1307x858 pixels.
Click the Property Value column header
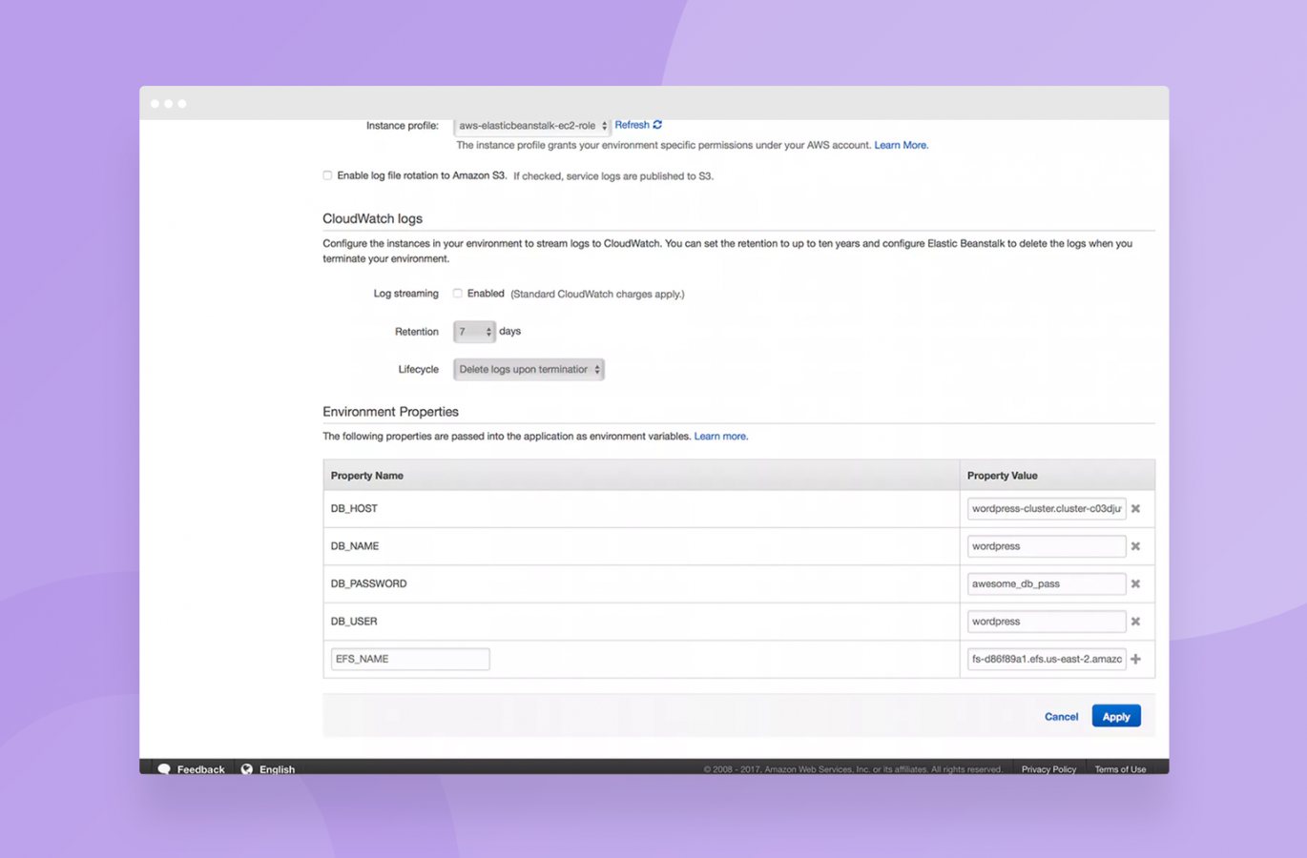(x=1057, y=475)
